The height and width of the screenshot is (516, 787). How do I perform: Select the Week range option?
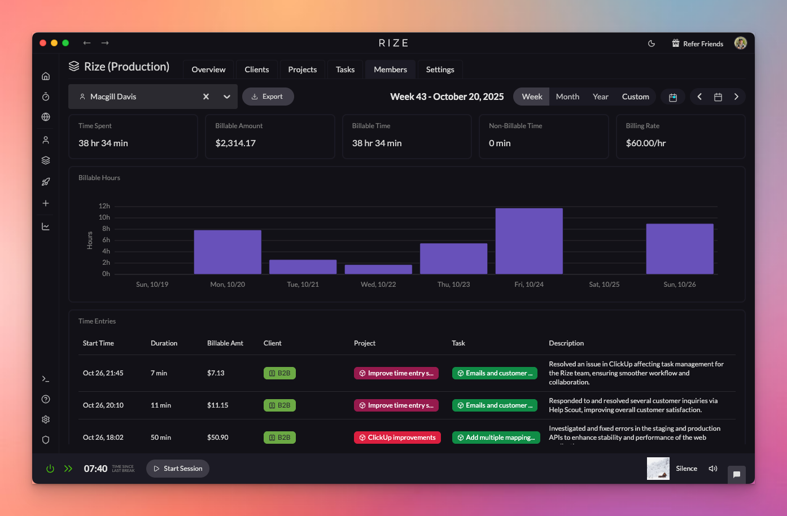point(532,97)
